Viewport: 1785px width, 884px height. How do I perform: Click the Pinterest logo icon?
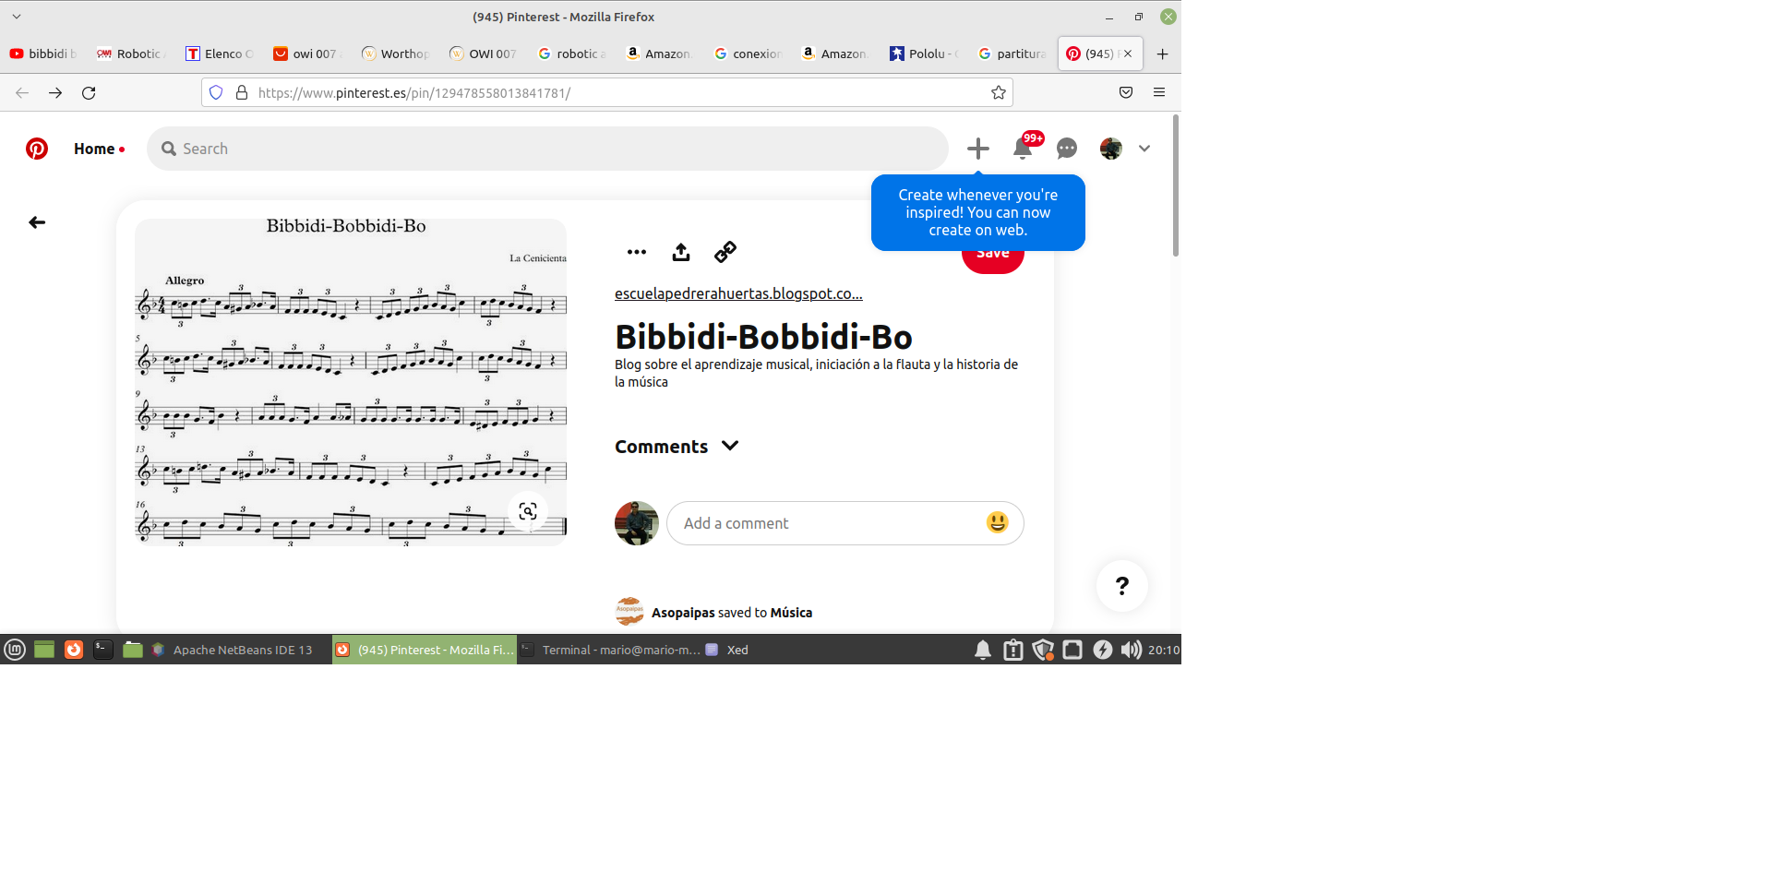37,149
